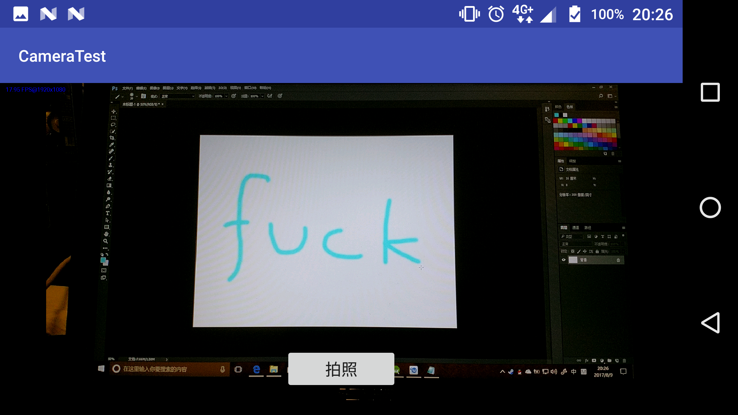Select the Move tool in Photoshop toolbar
738x415 pixels.
pyautogui.click(x=114, y=112)
